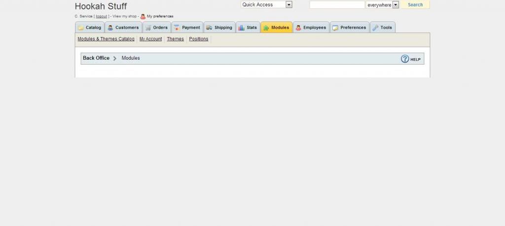Open the Positions submenu link

point(199,39)
